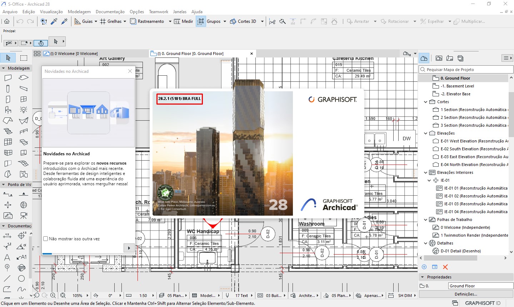
Task: Select the Line tool
Action: [x=7, y=278]
